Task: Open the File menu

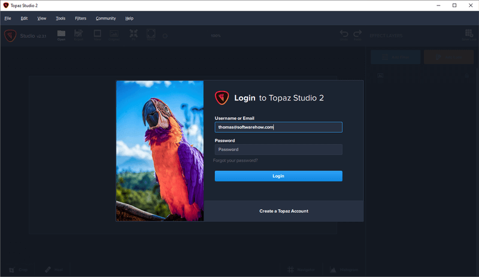Action: (x=8, y=19)
